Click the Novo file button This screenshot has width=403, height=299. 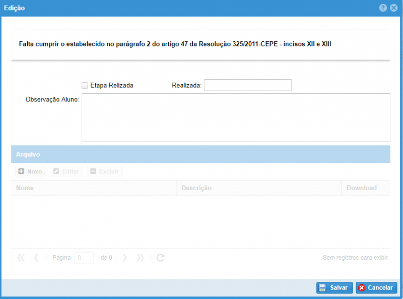click(30, 171)
